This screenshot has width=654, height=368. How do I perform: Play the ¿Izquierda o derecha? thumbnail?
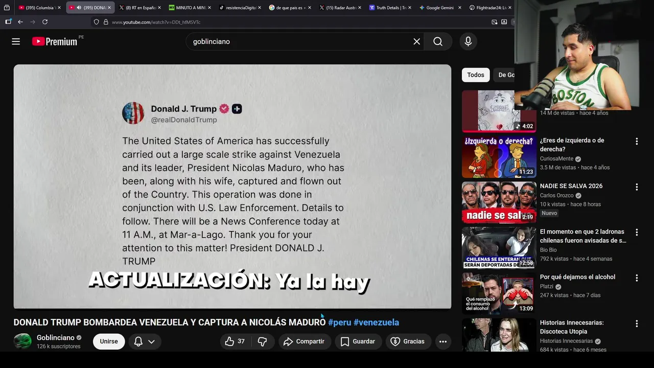click(499, 157)
